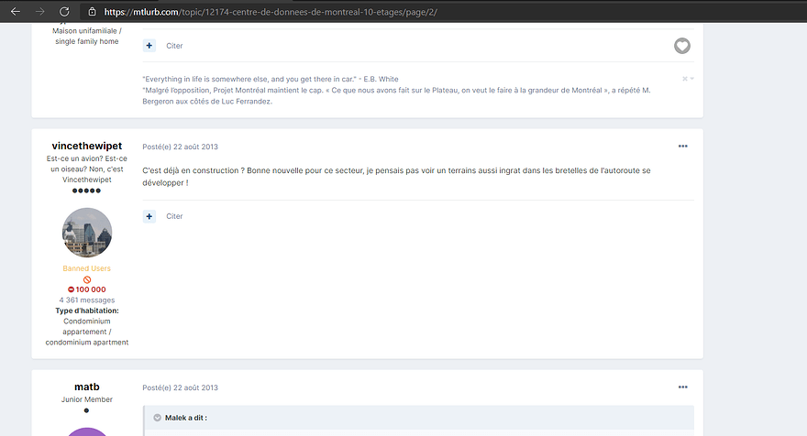Click the five rank dots under vincethewipet

(87, 191)
